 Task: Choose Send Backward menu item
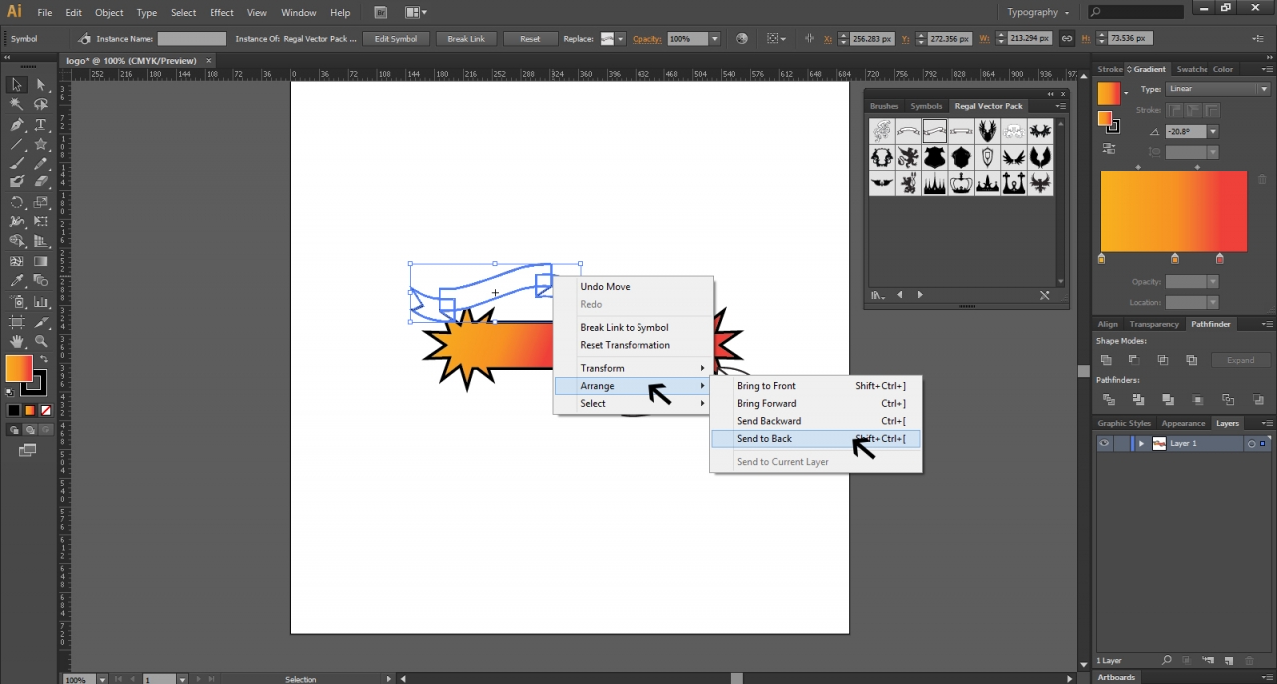coord(815,421)
